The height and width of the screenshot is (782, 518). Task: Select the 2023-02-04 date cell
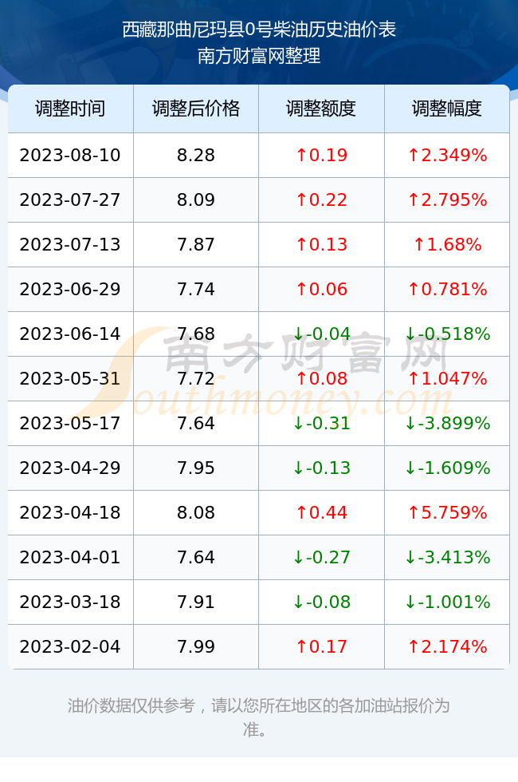[70, 647]
